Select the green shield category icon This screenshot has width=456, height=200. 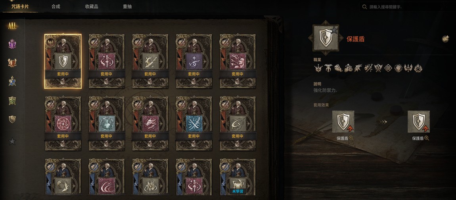click(12, 101)
